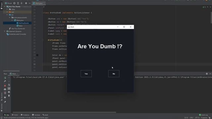Viewport: 212px width, 119px height.
Task: Collapse the com.areyoudumb package
Action: pos(10,18)
